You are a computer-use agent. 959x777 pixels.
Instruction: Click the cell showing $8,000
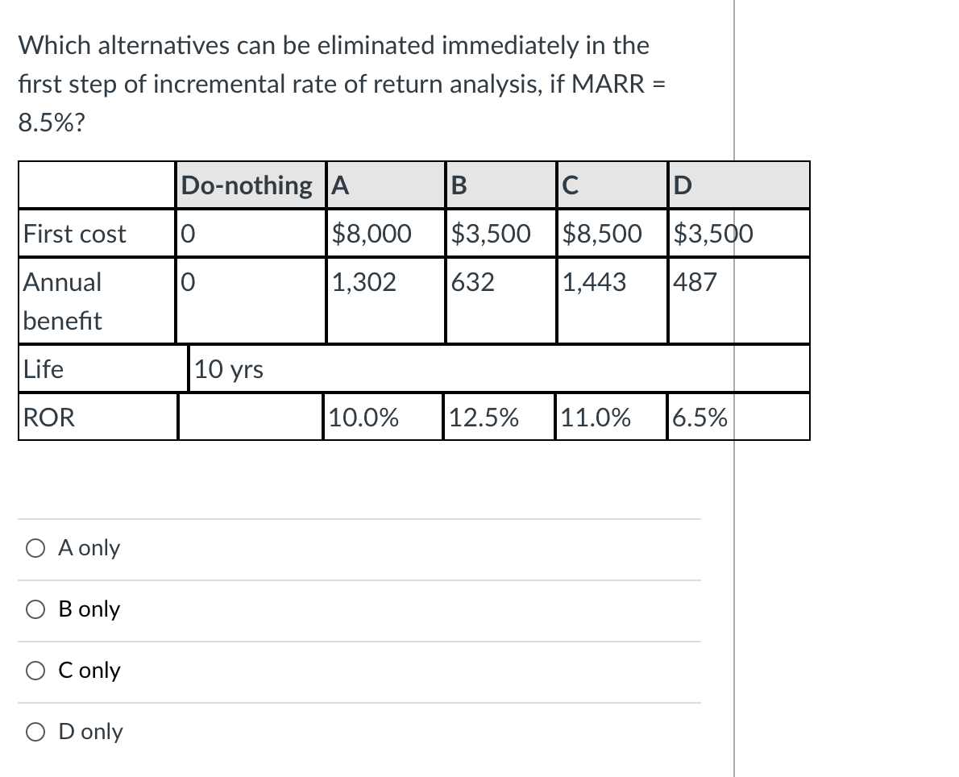coord(372,233)
